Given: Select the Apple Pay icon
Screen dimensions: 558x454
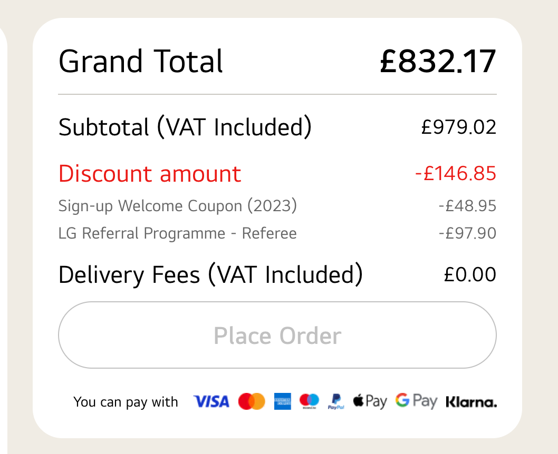Looking at the screenshot, I should (370, 402).
